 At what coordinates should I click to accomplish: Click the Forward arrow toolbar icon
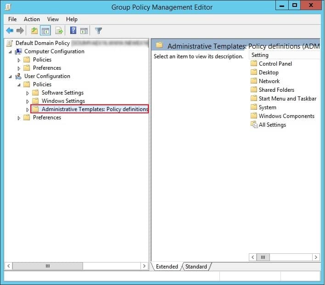[20, 31]
